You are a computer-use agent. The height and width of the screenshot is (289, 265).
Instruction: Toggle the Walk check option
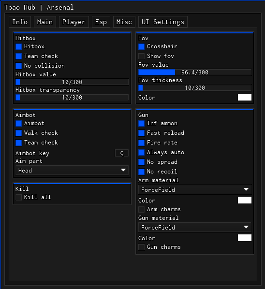coord(19,133)
